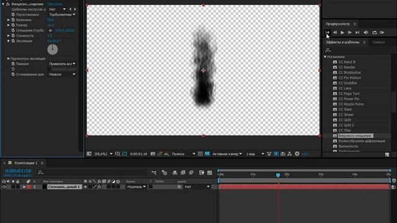Select the Композиция 1 timeline tab

coord(26,163)
